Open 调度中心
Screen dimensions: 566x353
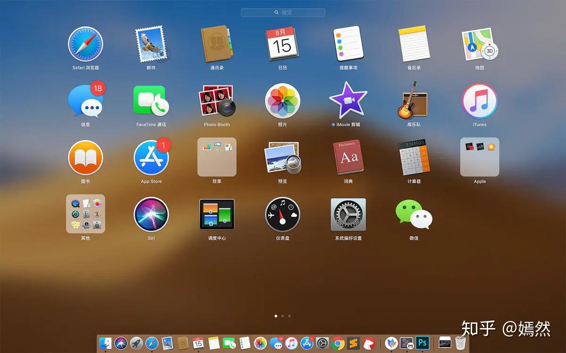pos(216,215)
